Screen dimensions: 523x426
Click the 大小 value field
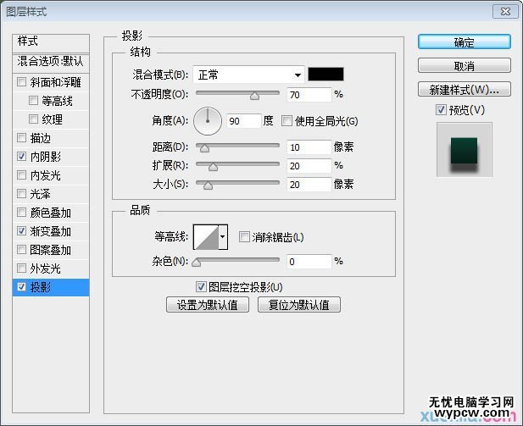(309, 185)
